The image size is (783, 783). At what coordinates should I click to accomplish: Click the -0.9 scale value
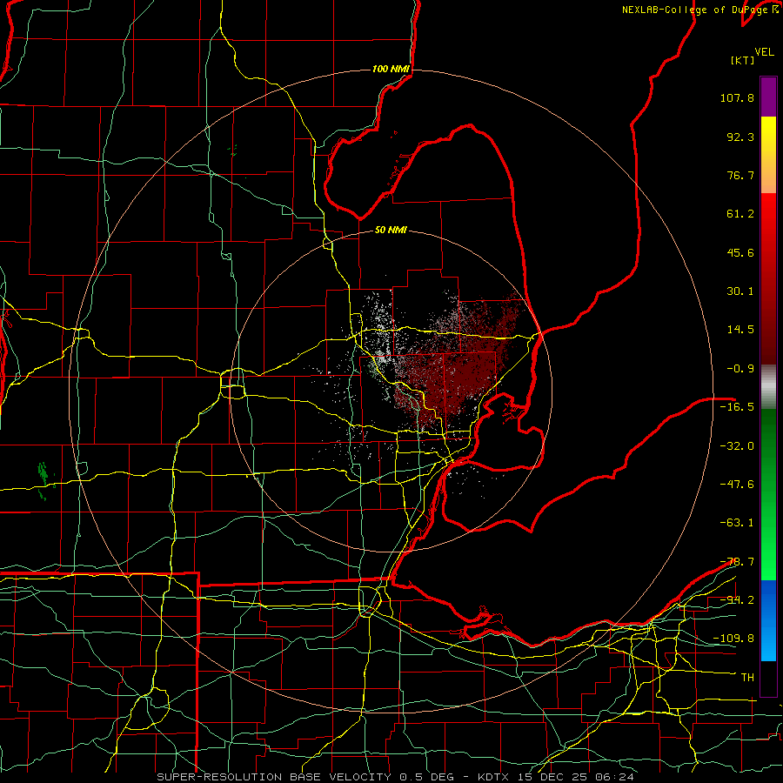[x=740, y=369]
